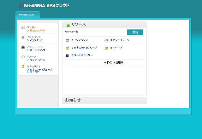Click the lock icon beside 0 キーペア
202x139 pixels.
(x=106, y=48)
